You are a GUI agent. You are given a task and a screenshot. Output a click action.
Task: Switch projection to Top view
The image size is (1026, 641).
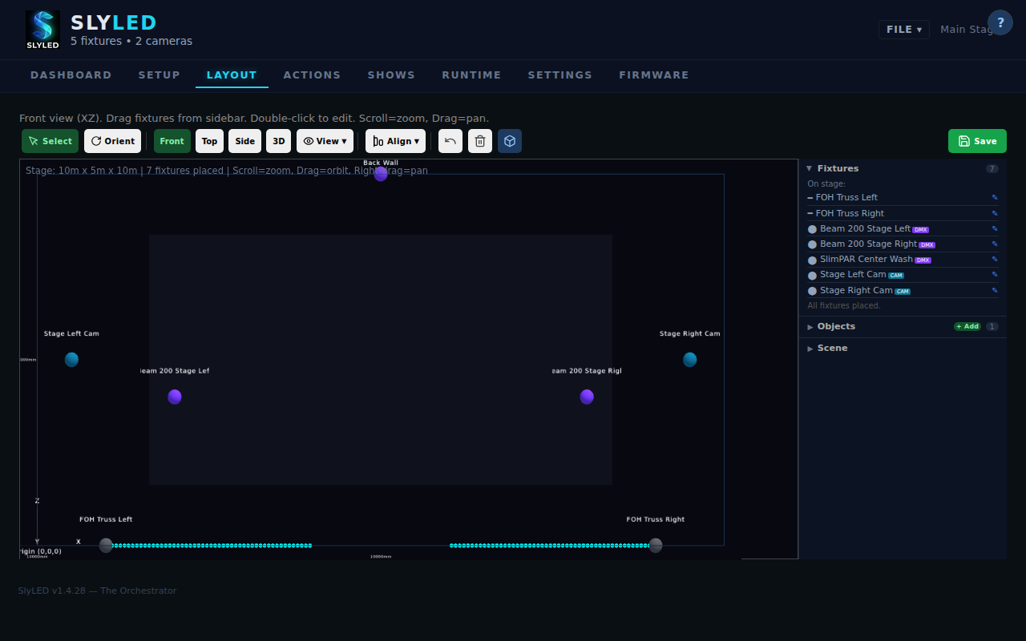pos(209,141)
